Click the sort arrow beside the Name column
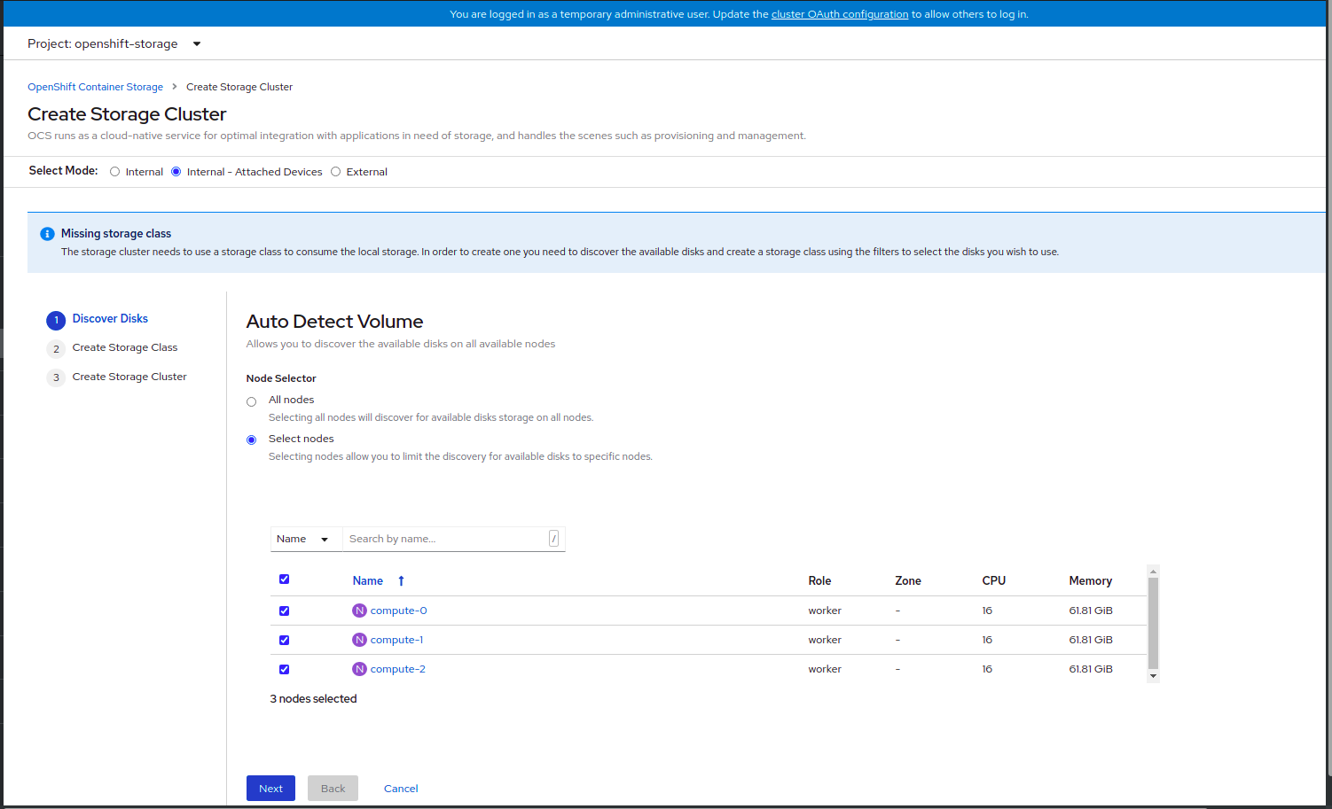 (x=401, y=581)
